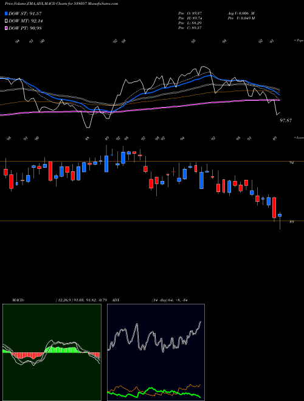Open the MACD histogram chart panel
The width and height of the screenshot is (304, 401).
click(52, 352)
